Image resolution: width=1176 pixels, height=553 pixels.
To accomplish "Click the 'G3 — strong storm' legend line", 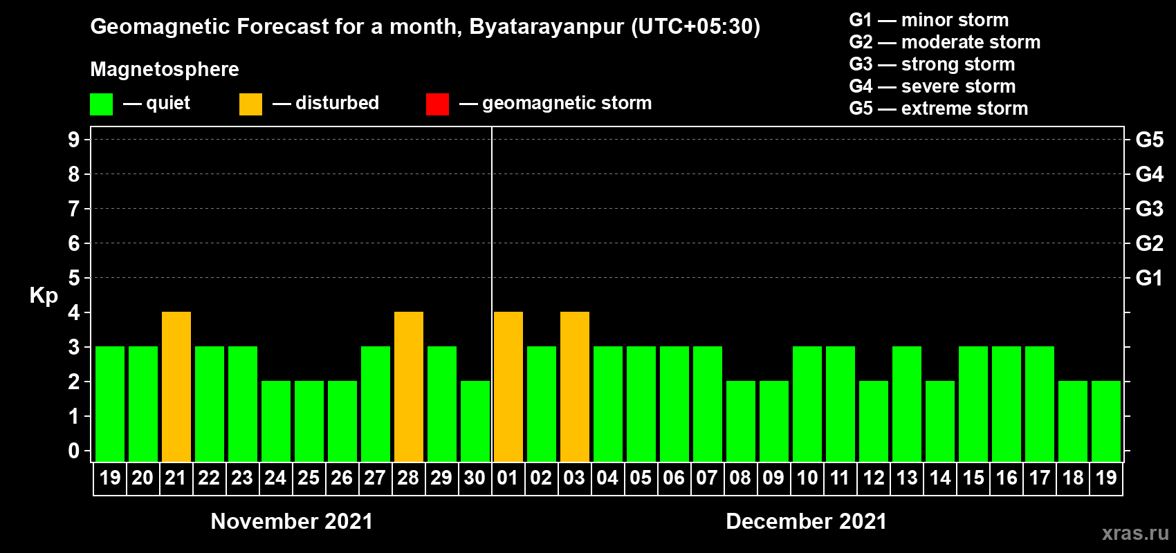I will (x=932, y=64).
